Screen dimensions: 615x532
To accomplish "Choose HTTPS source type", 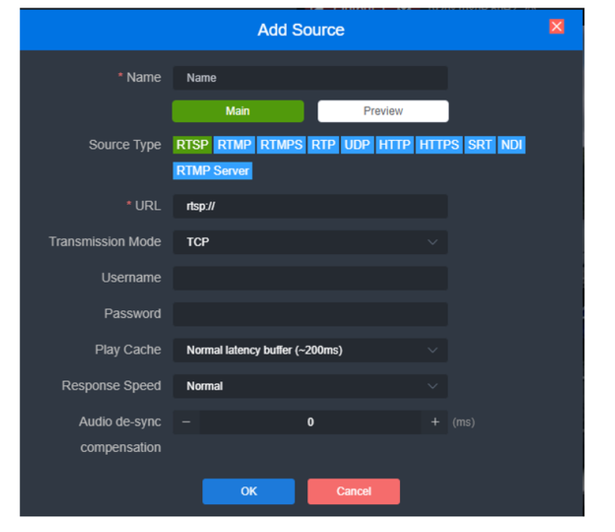I will tap(439, 145).
